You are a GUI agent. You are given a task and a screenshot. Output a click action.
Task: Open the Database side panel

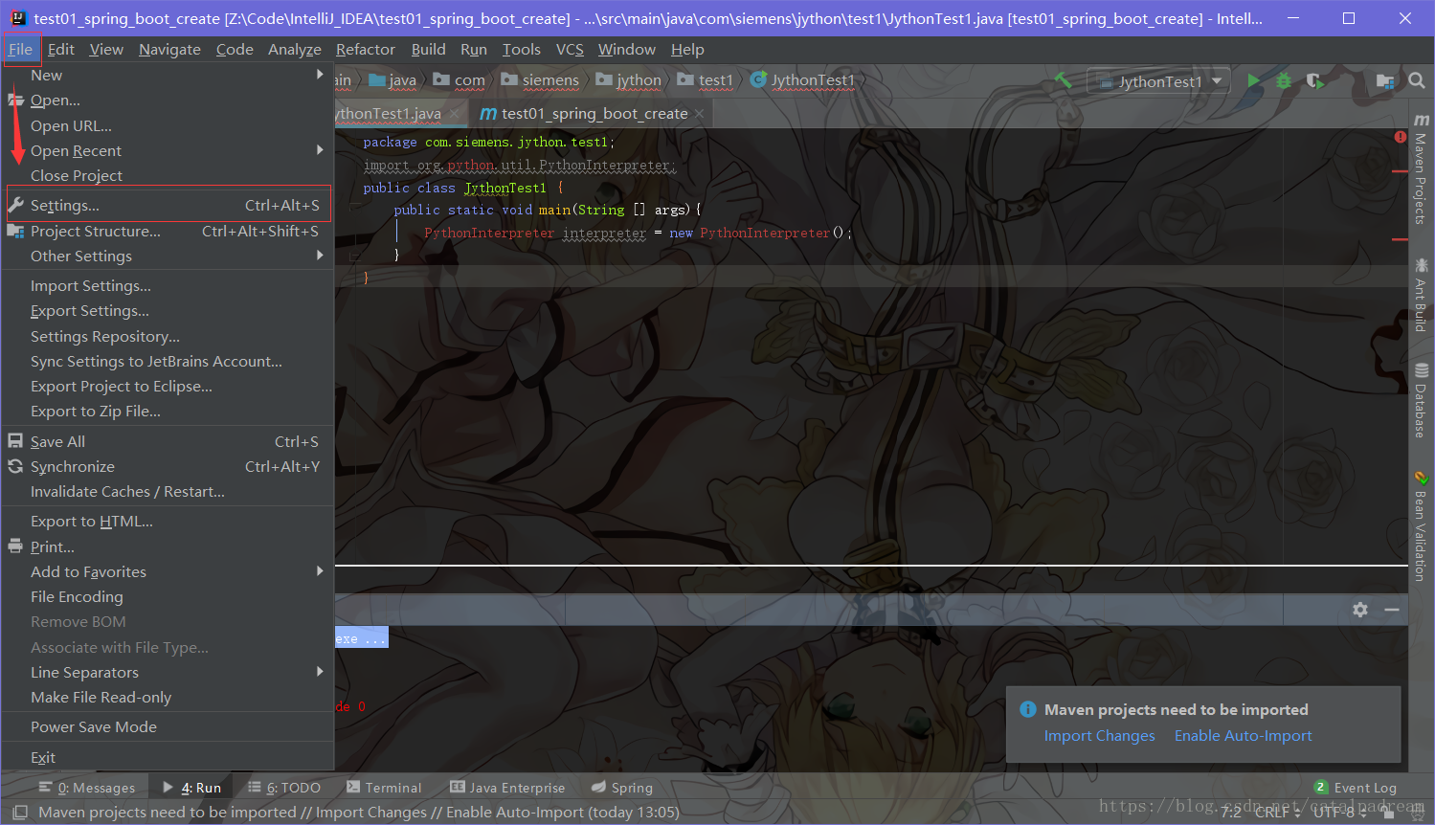point(1421,400)
